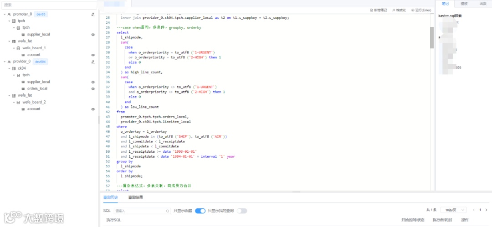Preview promoter_0 supplier_local table

[93, 35]
